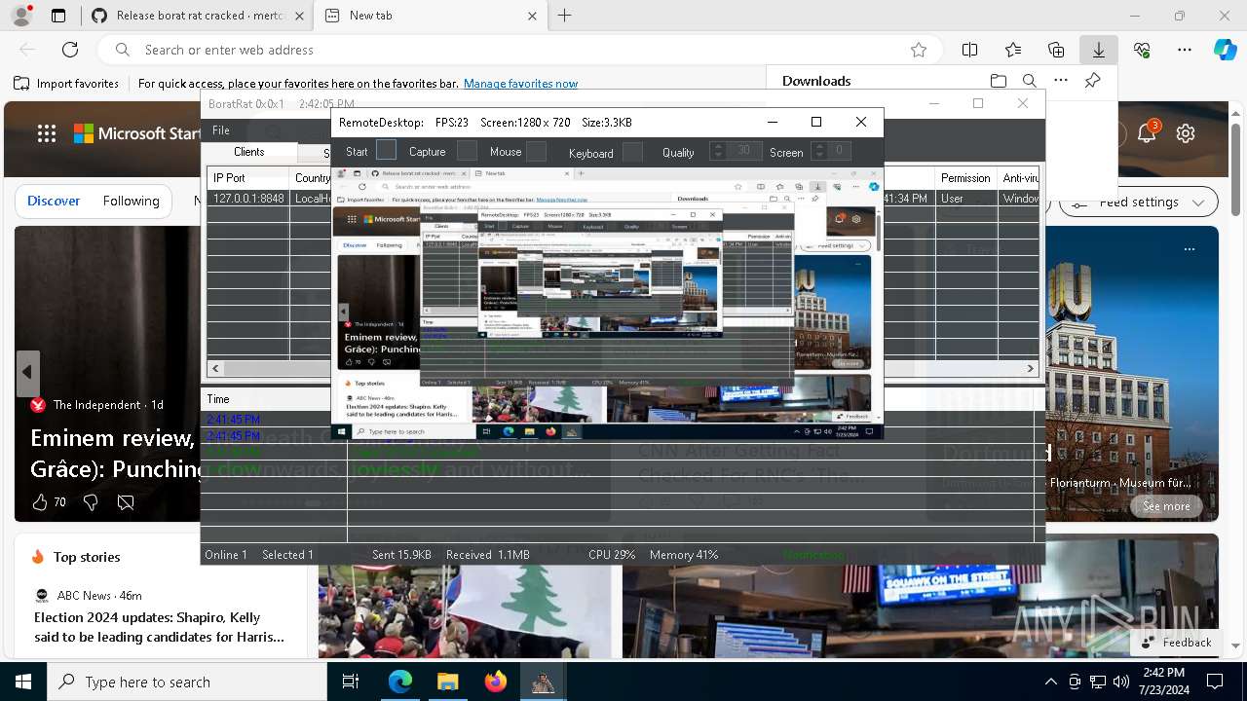This screenshot has height=701, width=1247.
Task: Click the CPU 29% status entry
Action: click(x=611, y=555)
